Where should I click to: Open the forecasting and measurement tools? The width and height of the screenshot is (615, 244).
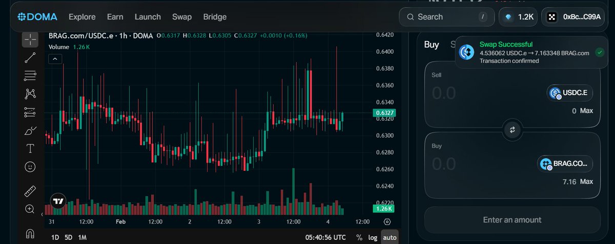coord(30,112)
